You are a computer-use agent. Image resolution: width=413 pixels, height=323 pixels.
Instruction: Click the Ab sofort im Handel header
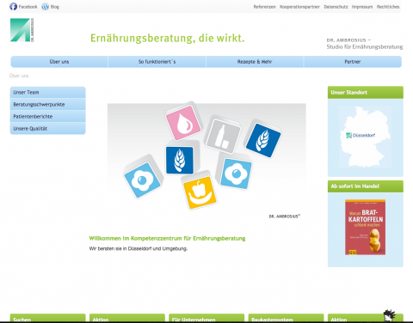point(366,186)
